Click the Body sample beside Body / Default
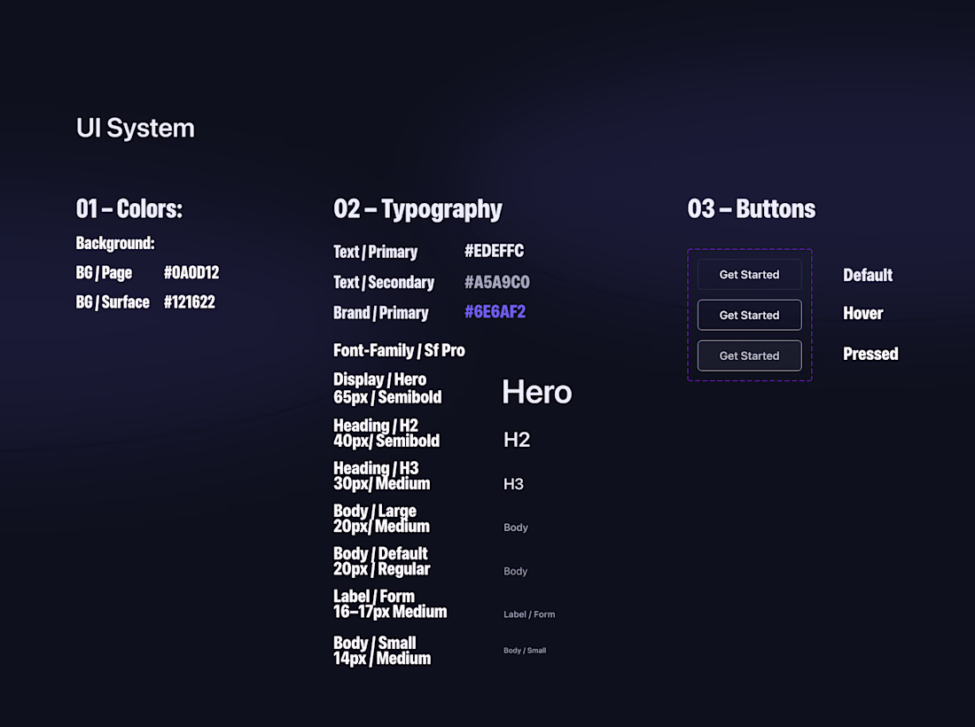This screenshot has width=975, height=727. click(516, 571)
